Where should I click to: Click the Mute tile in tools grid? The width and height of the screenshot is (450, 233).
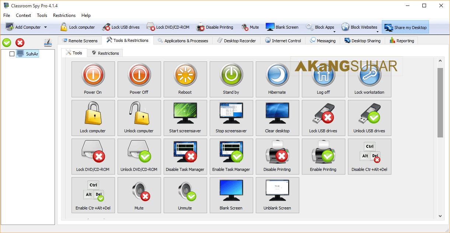tap(139, 195)
